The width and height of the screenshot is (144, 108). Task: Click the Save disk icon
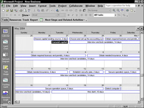(x=12, y=10)
